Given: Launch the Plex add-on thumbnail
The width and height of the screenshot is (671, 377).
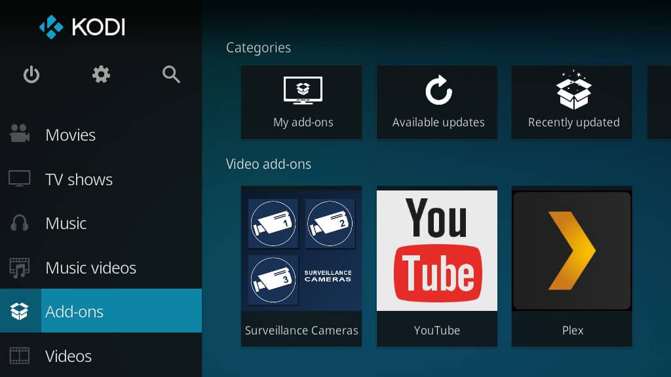Looking at the screenshot, I should click(x=571, y=251).
